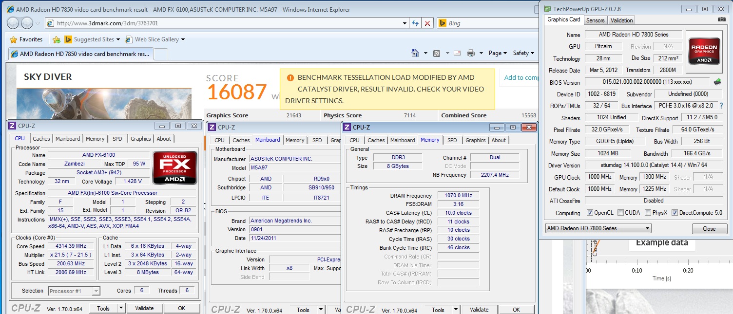Open the Print dropdown arrow in IE
Viewport: 733px width, 314px height.
(x=481, y=53)
